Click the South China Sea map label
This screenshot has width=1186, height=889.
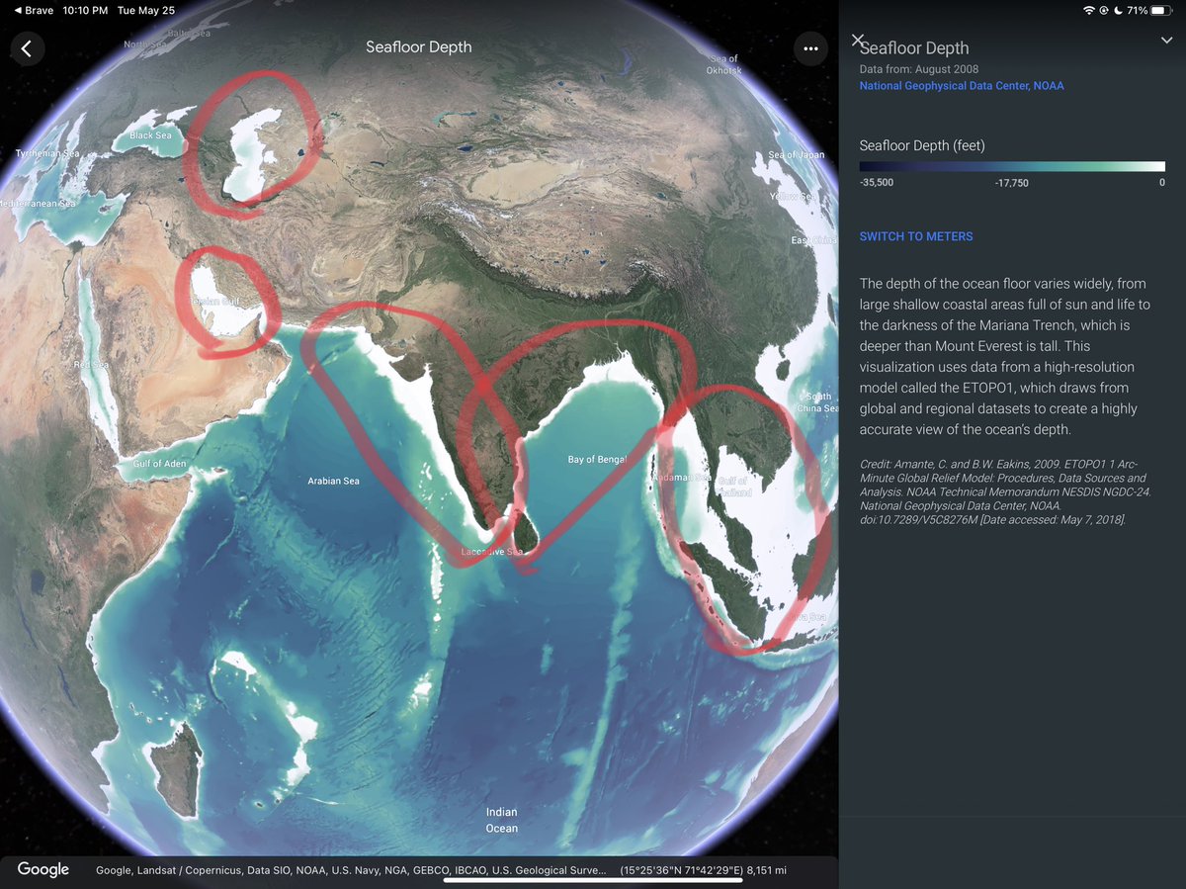pyautogui.click(x=816, y=402)
